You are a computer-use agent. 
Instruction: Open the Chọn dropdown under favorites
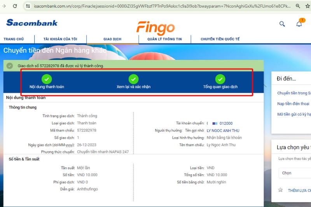click(x=295, y=173)
